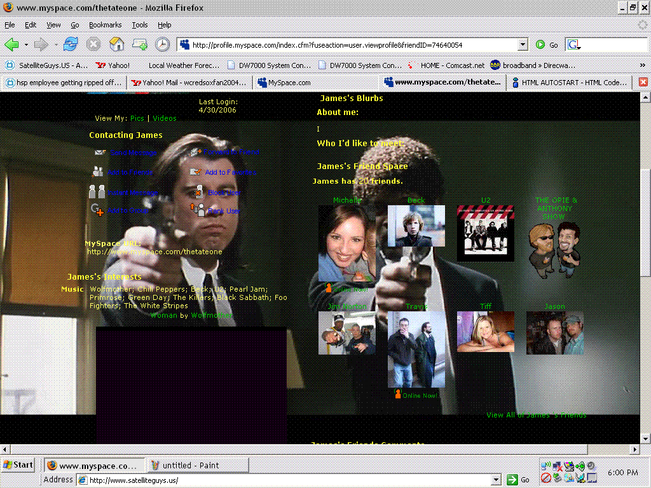
Task: Open Tiff's friend thumbnail
Action: click(x=485, y=332)
